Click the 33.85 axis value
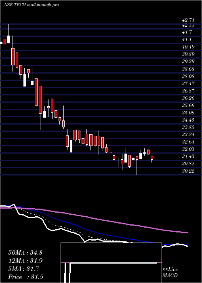Viewport: 202px width, 283px height. (188, 127)
